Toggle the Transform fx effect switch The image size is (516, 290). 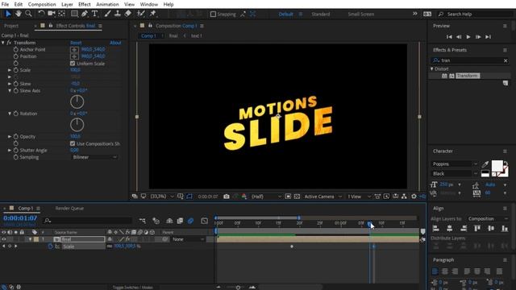tap(9, 43)
